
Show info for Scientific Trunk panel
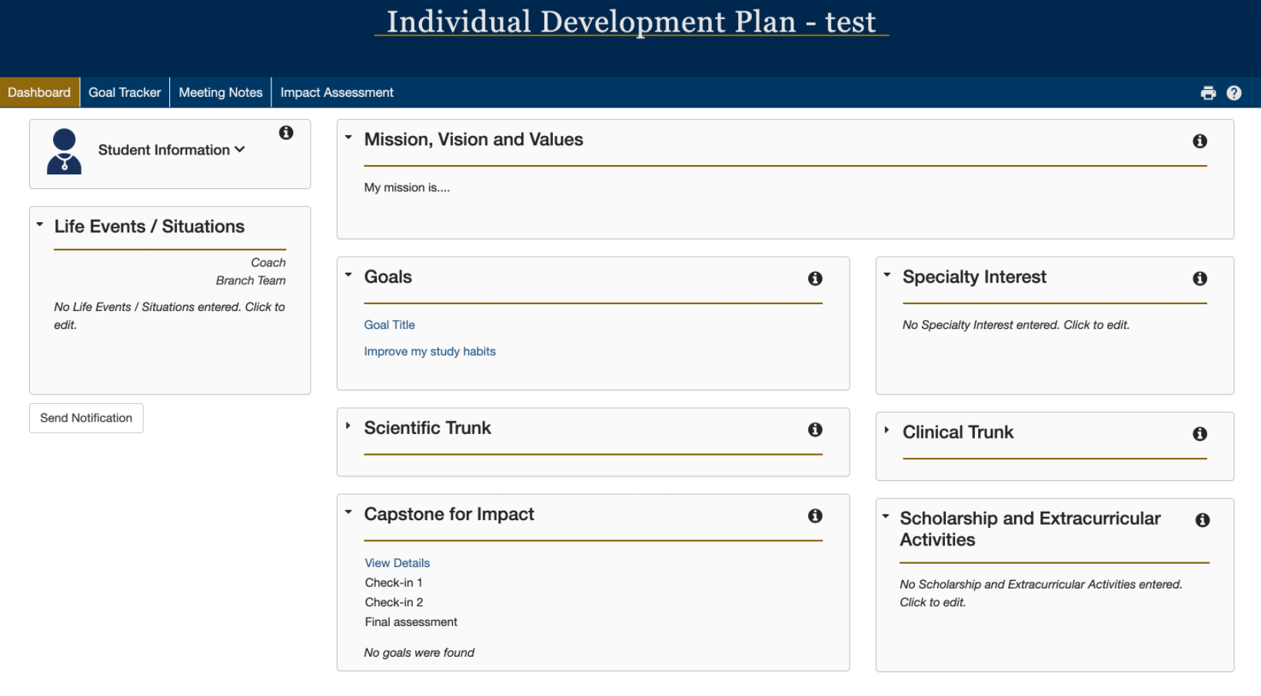pos(815,430)
